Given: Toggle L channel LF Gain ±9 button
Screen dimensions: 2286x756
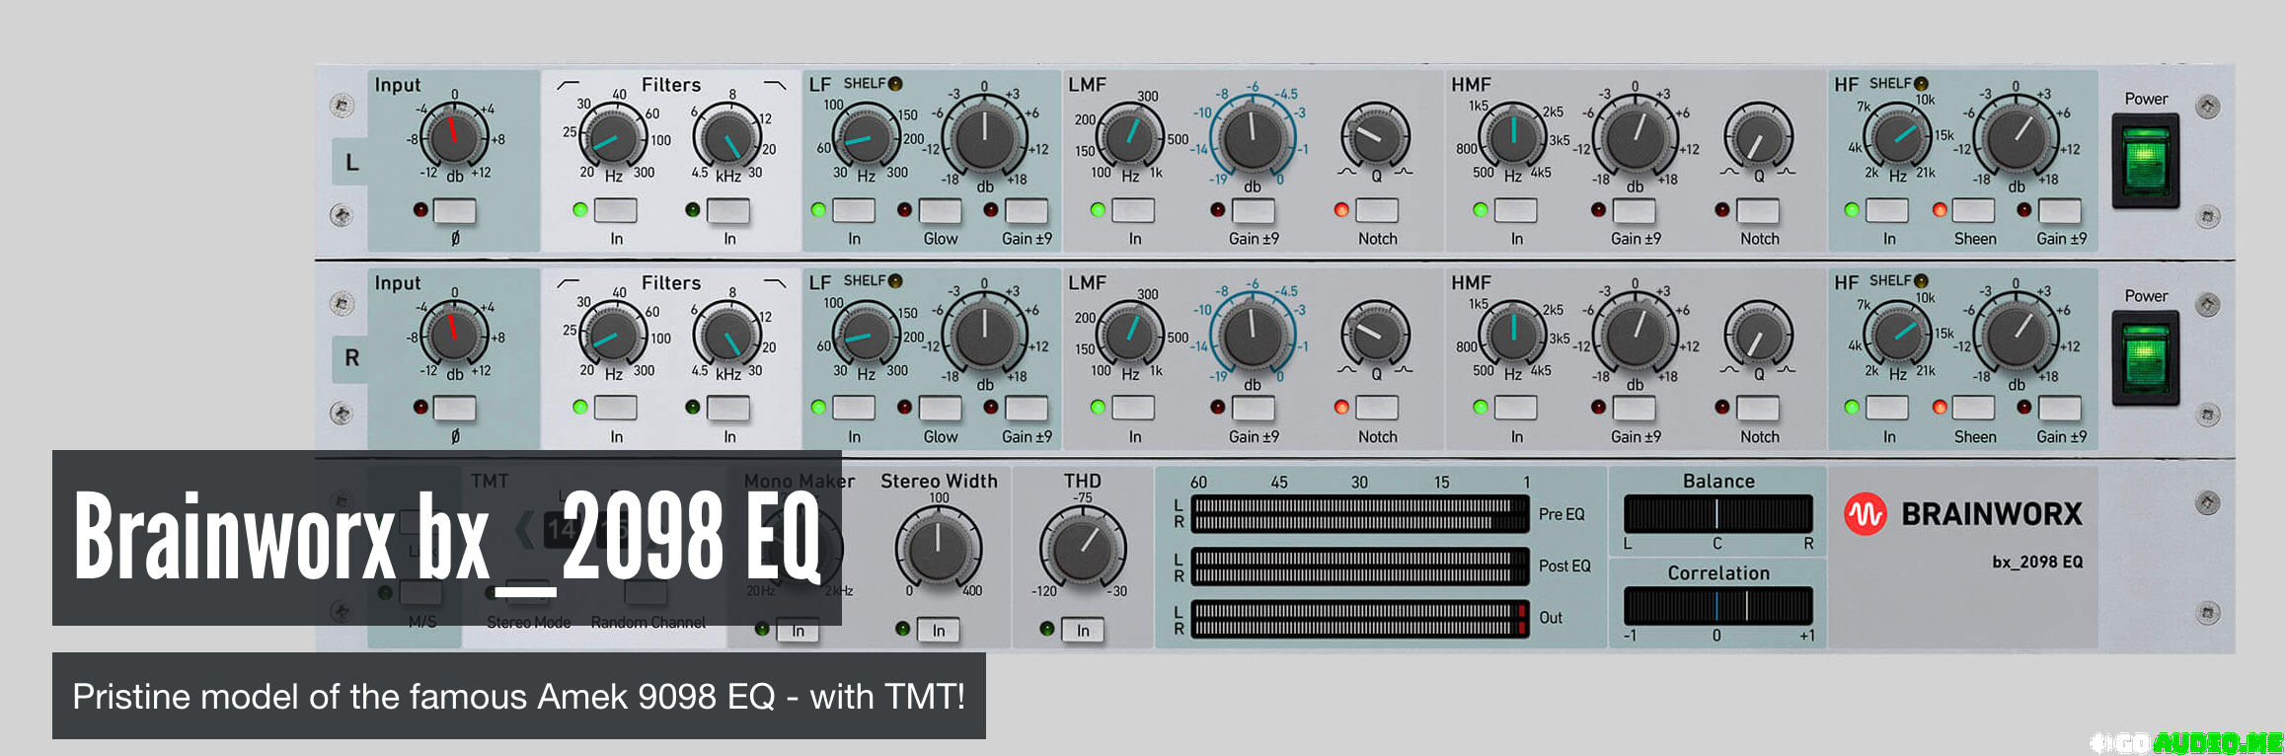Looking at the screenshot, I should (1027, 210).
